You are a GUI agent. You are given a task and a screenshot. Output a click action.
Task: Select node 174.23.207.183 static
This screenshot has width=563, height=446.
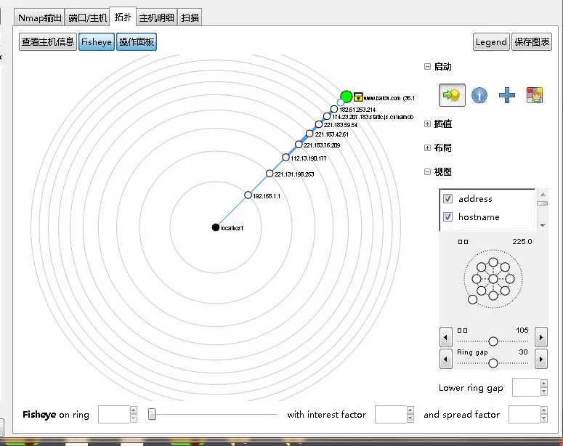point(326,116)
